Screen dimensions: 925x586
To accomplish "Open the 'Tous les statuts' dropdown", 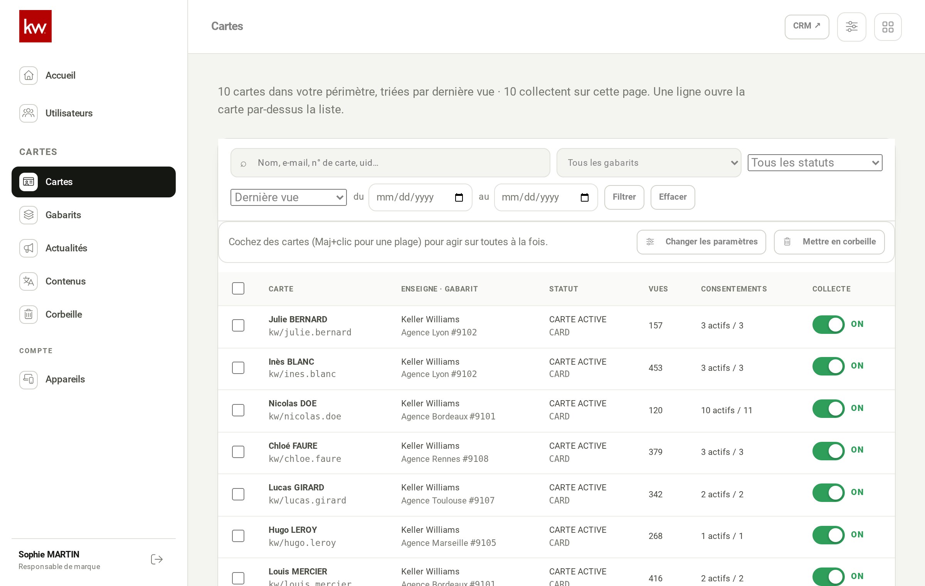I will pos(815,163).
